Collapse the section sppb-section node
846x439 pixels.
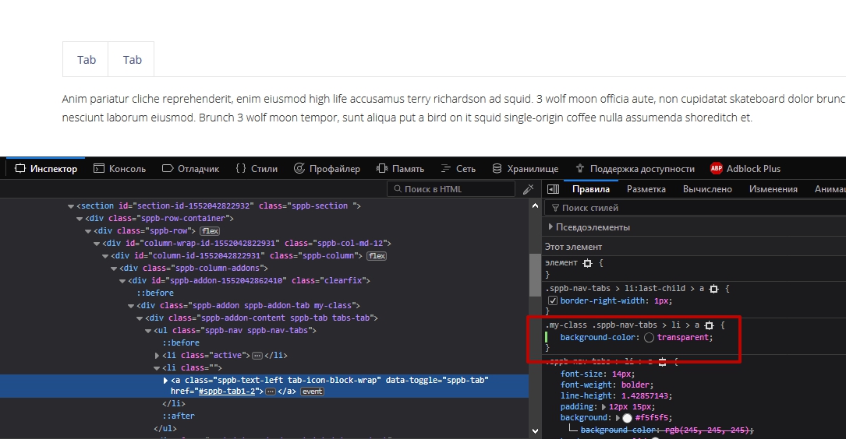pos(71,206)
